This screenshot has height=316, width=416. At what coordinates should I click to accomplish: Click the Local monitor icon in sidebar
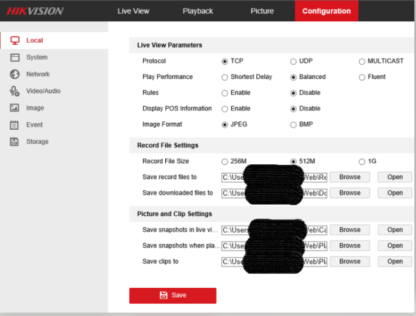click(x=15, y=40)
